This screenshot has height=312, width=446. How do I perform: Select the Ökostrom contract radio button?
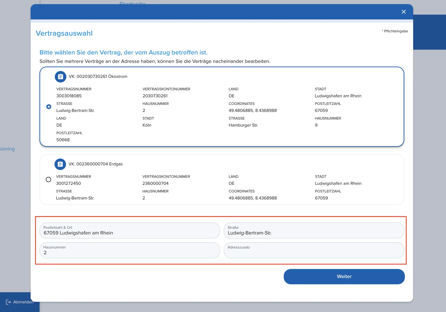coord(49,107)
